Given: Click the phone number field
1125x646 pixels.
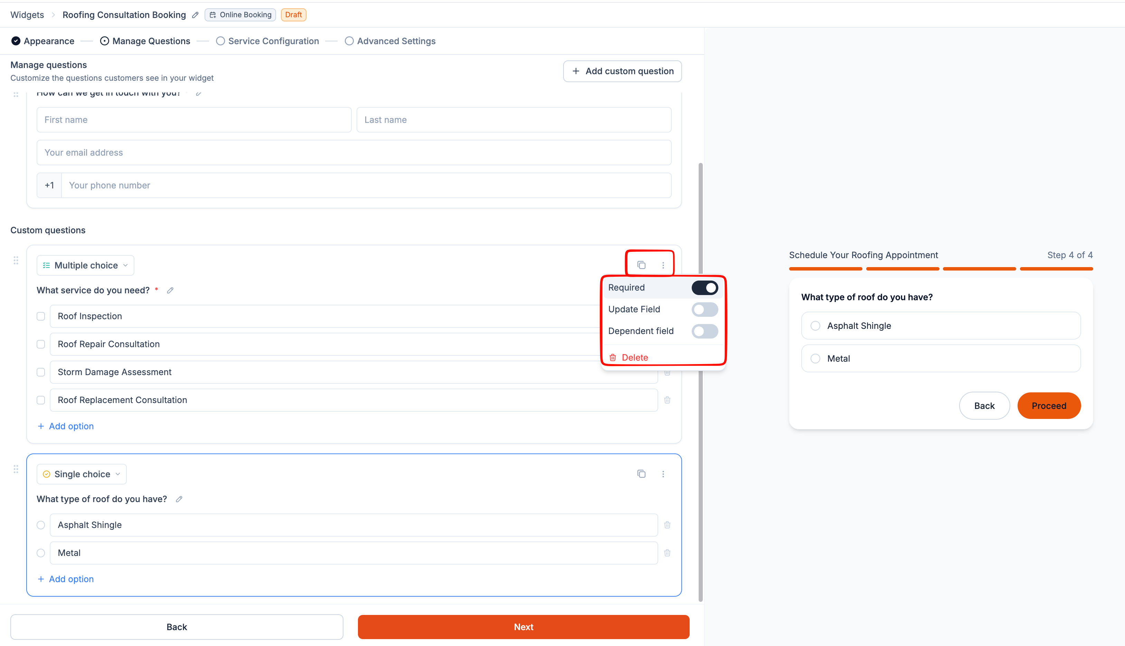Looking at the screenshot, I should 366,185.
